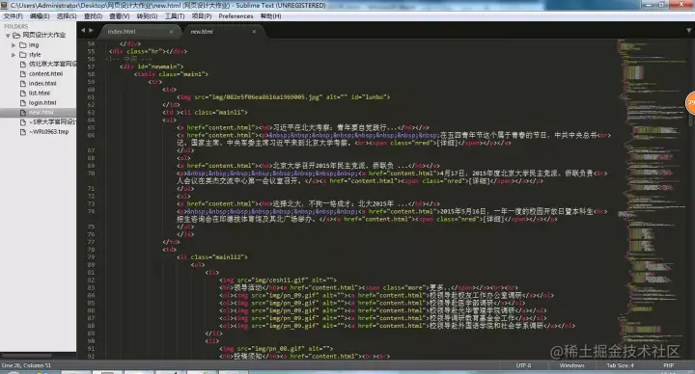This screenshot has height=374, width=695.
Task: Open the Preferences menu
Action: tap(236, 16)
